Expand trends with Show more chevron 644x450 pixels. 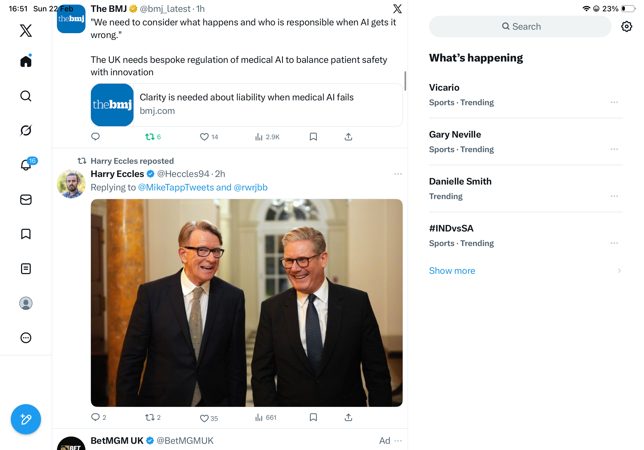tap(619, 271)
